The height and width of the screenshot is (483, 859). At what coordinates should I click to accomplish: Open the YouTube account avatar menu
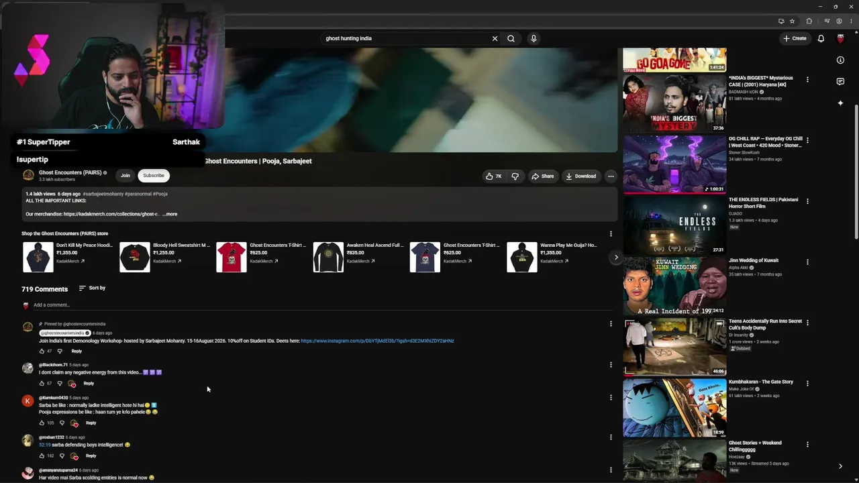(840, 38)
